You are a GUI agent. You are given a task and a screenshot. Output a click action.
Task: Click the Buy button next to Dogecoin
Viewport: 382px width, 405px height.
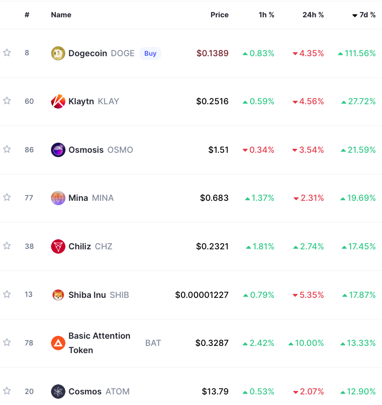(150, 53)
